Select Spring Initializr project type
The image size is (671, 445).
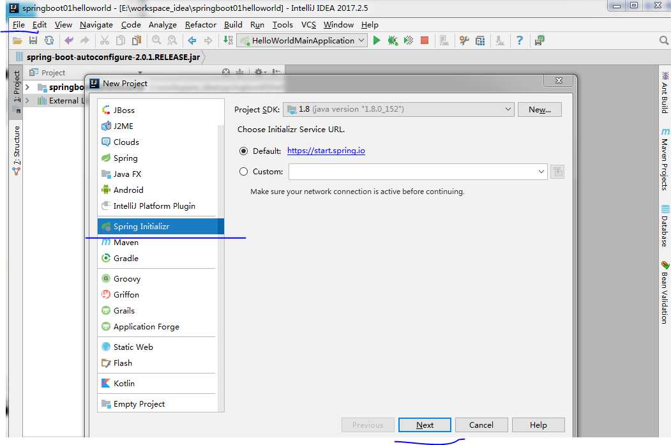(x=160, y=227)
